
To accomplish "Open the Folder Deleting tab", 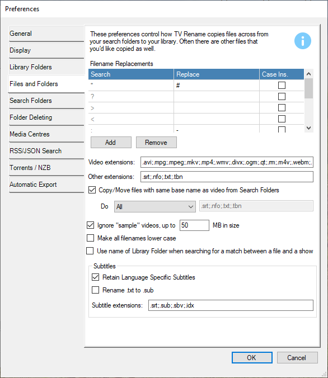I will coord(46,117).
